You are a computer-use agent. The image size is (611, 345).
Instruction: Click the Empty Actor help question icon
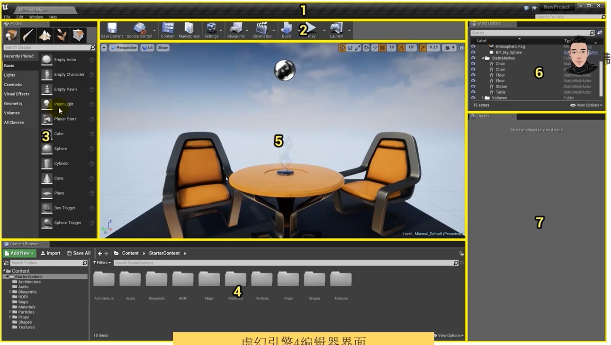pos(91,60)
